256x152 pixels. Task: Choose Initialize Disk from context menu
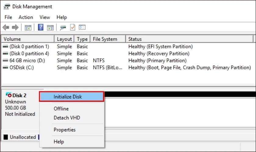pos(68,97)
